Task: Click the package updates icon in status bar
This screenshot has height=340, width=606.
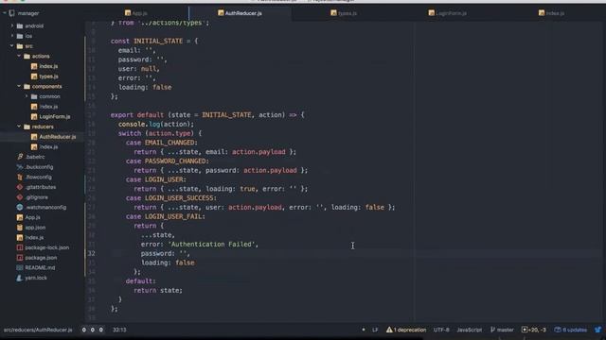Action: (x=558, y=330)
